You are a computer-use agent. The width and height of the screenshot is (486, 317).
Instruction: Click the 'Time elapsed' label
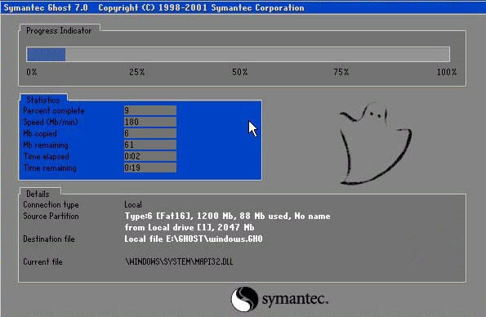tap(47, 157)
